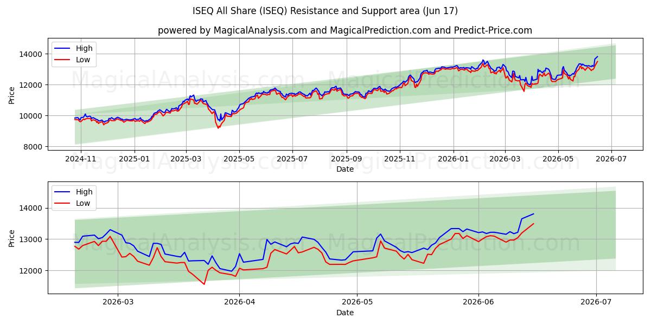Click the '2025-07' date tick on top chart
The image size is (651, 325).
tap(292, 158)
